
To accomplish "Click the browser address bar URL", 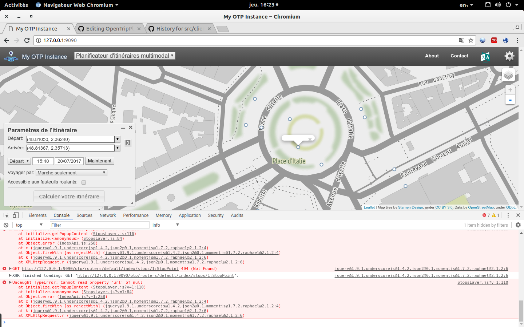I will (60, 40).
